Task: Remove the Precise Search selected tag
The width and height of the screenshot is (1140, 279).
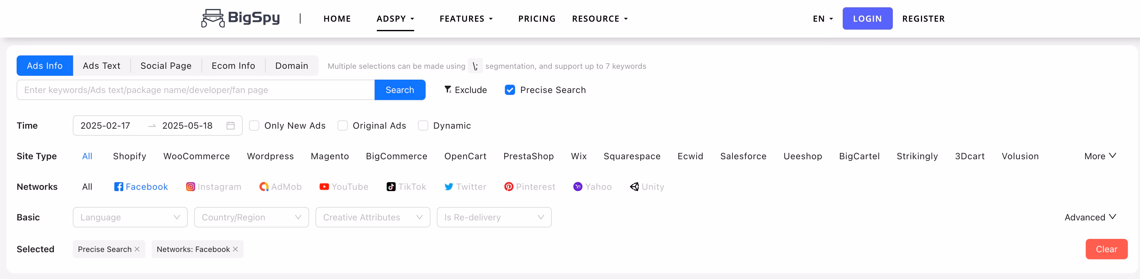Action: click(x=137, y=249)
